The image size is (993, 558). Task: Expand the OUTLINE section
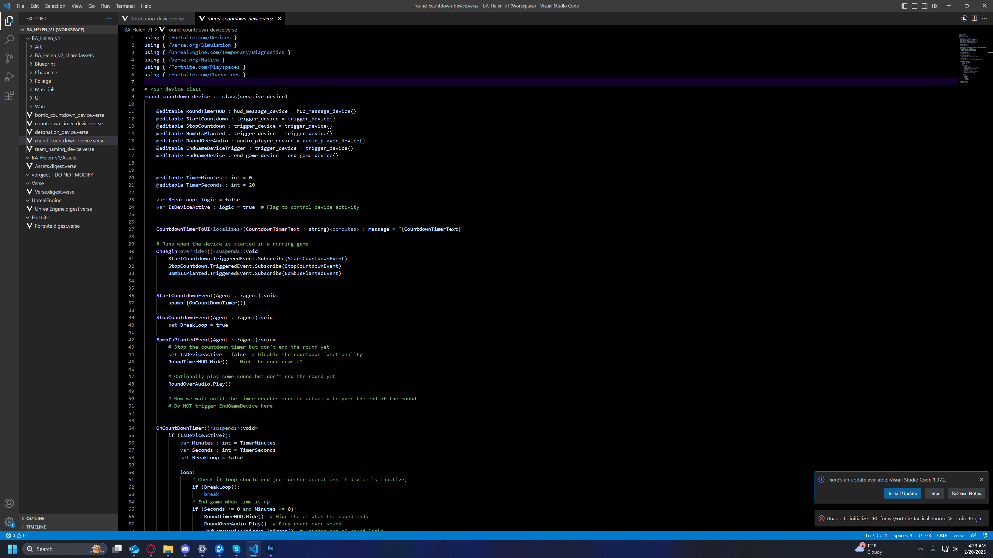click(x=68, y=518)
